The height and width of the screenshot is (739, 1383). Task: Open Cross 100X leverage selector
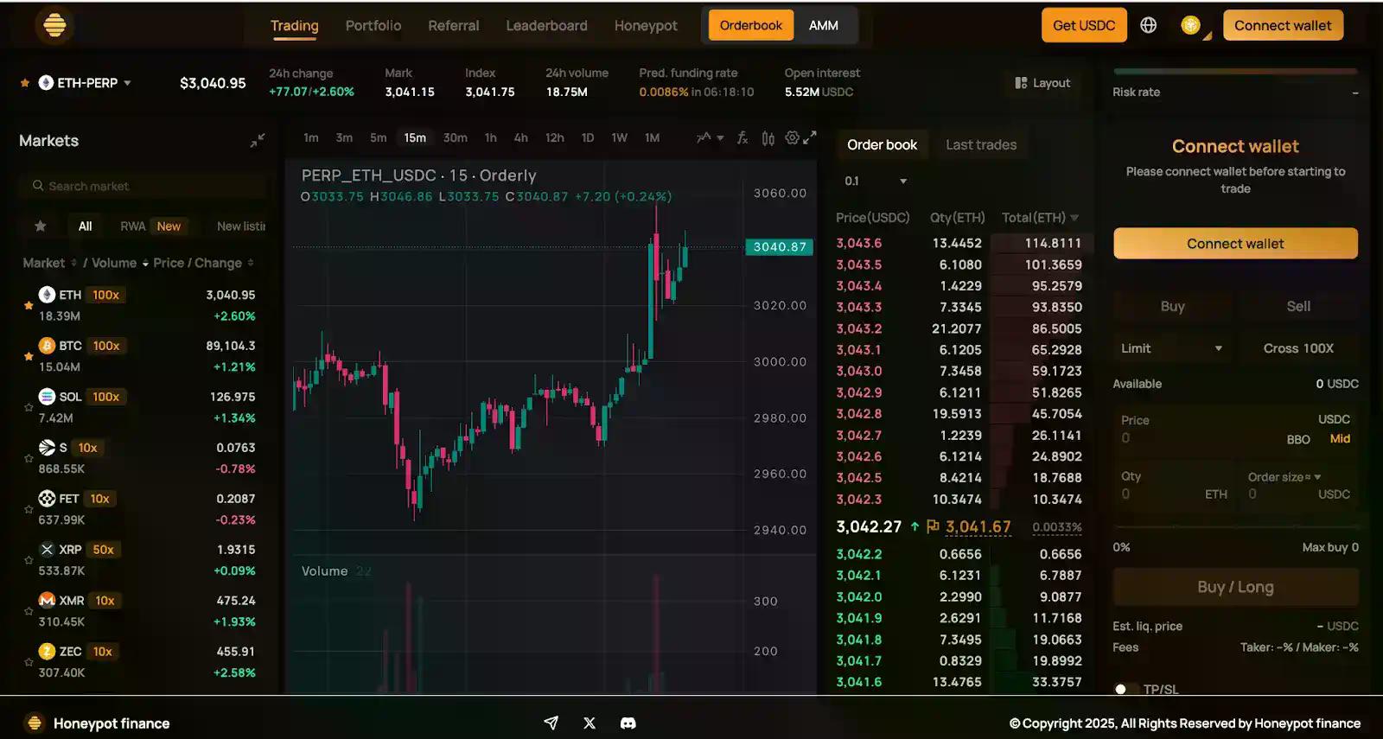[1298, 348]
